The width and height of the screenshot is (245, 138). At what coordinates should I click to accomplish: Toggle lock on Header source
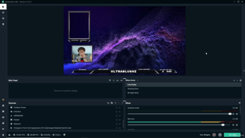(116, 120)
